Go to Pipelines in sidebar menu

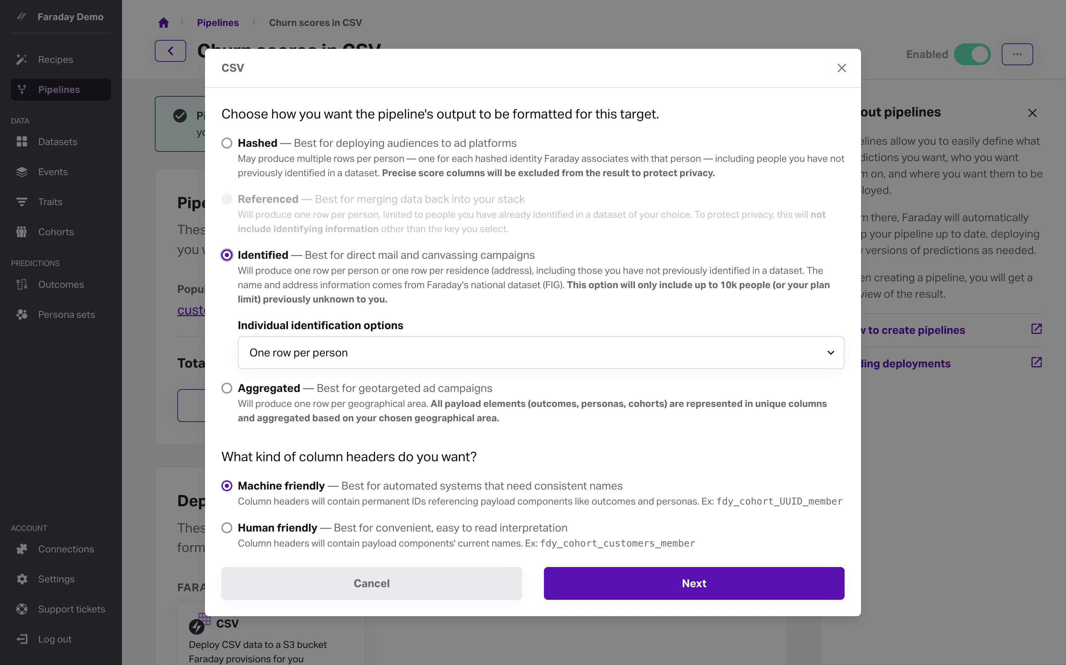click(59, 89)
